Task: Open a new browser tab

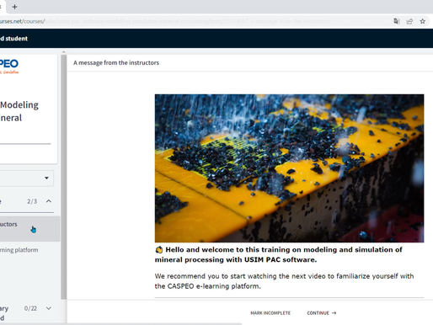Action: (x=14, y=7)
